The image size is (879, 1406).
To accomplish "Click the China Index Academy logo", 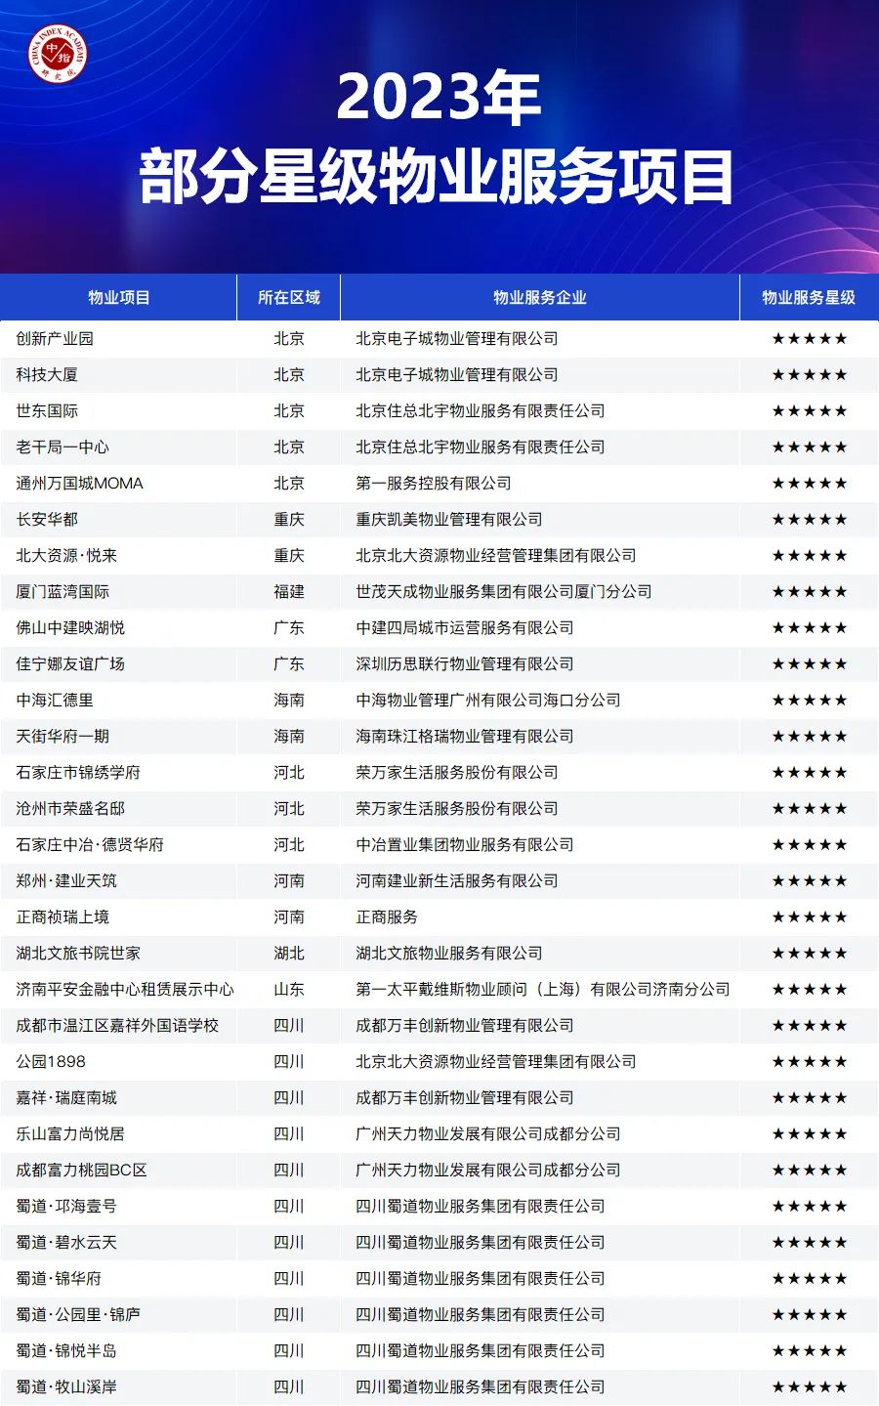I will tap(58, 55).
